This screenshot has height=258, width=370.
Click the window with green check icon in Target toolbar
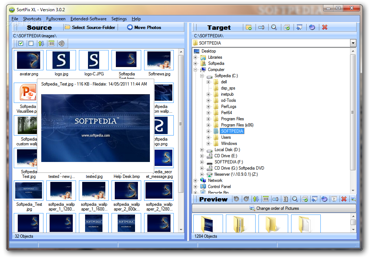pos(287,28)
